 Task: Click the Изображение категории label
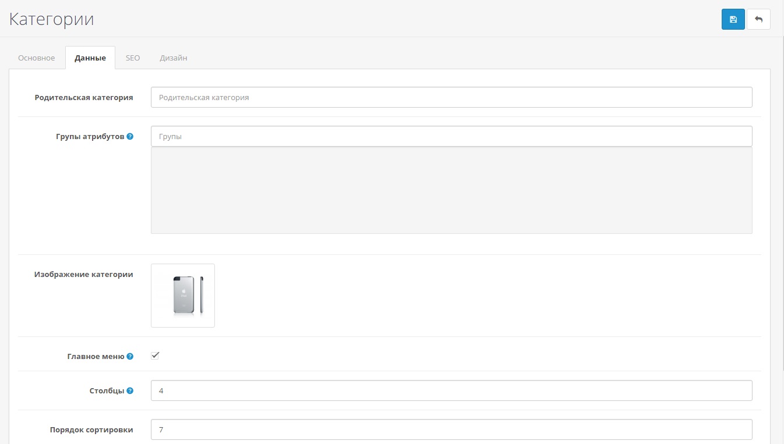pos(83,274)
